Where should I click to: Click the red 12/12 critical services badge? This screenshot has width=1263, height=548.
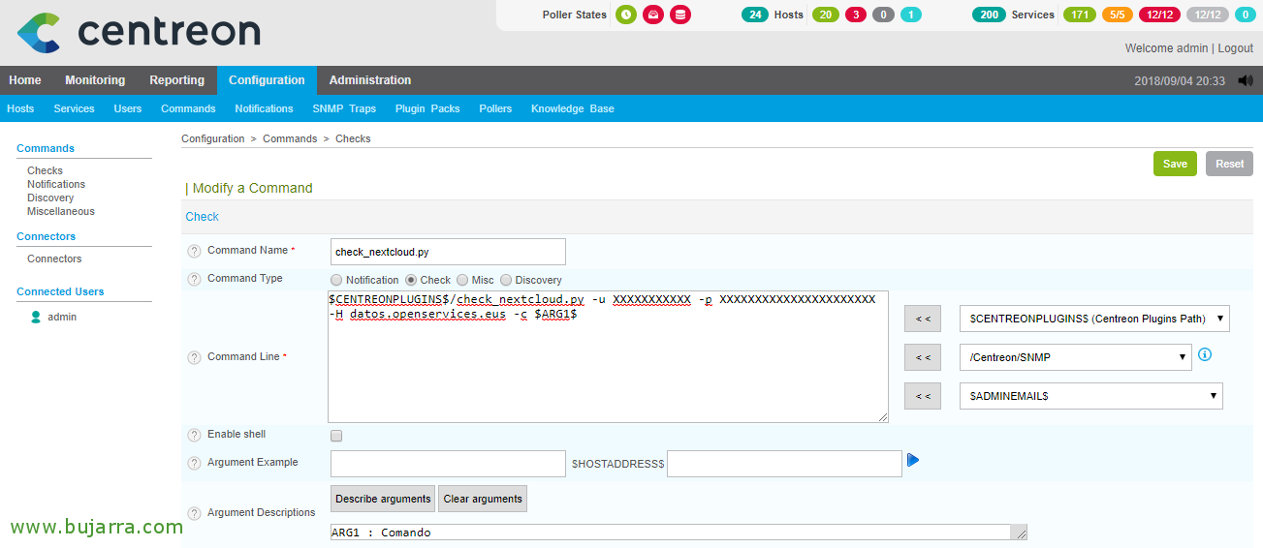point(1158,15)
